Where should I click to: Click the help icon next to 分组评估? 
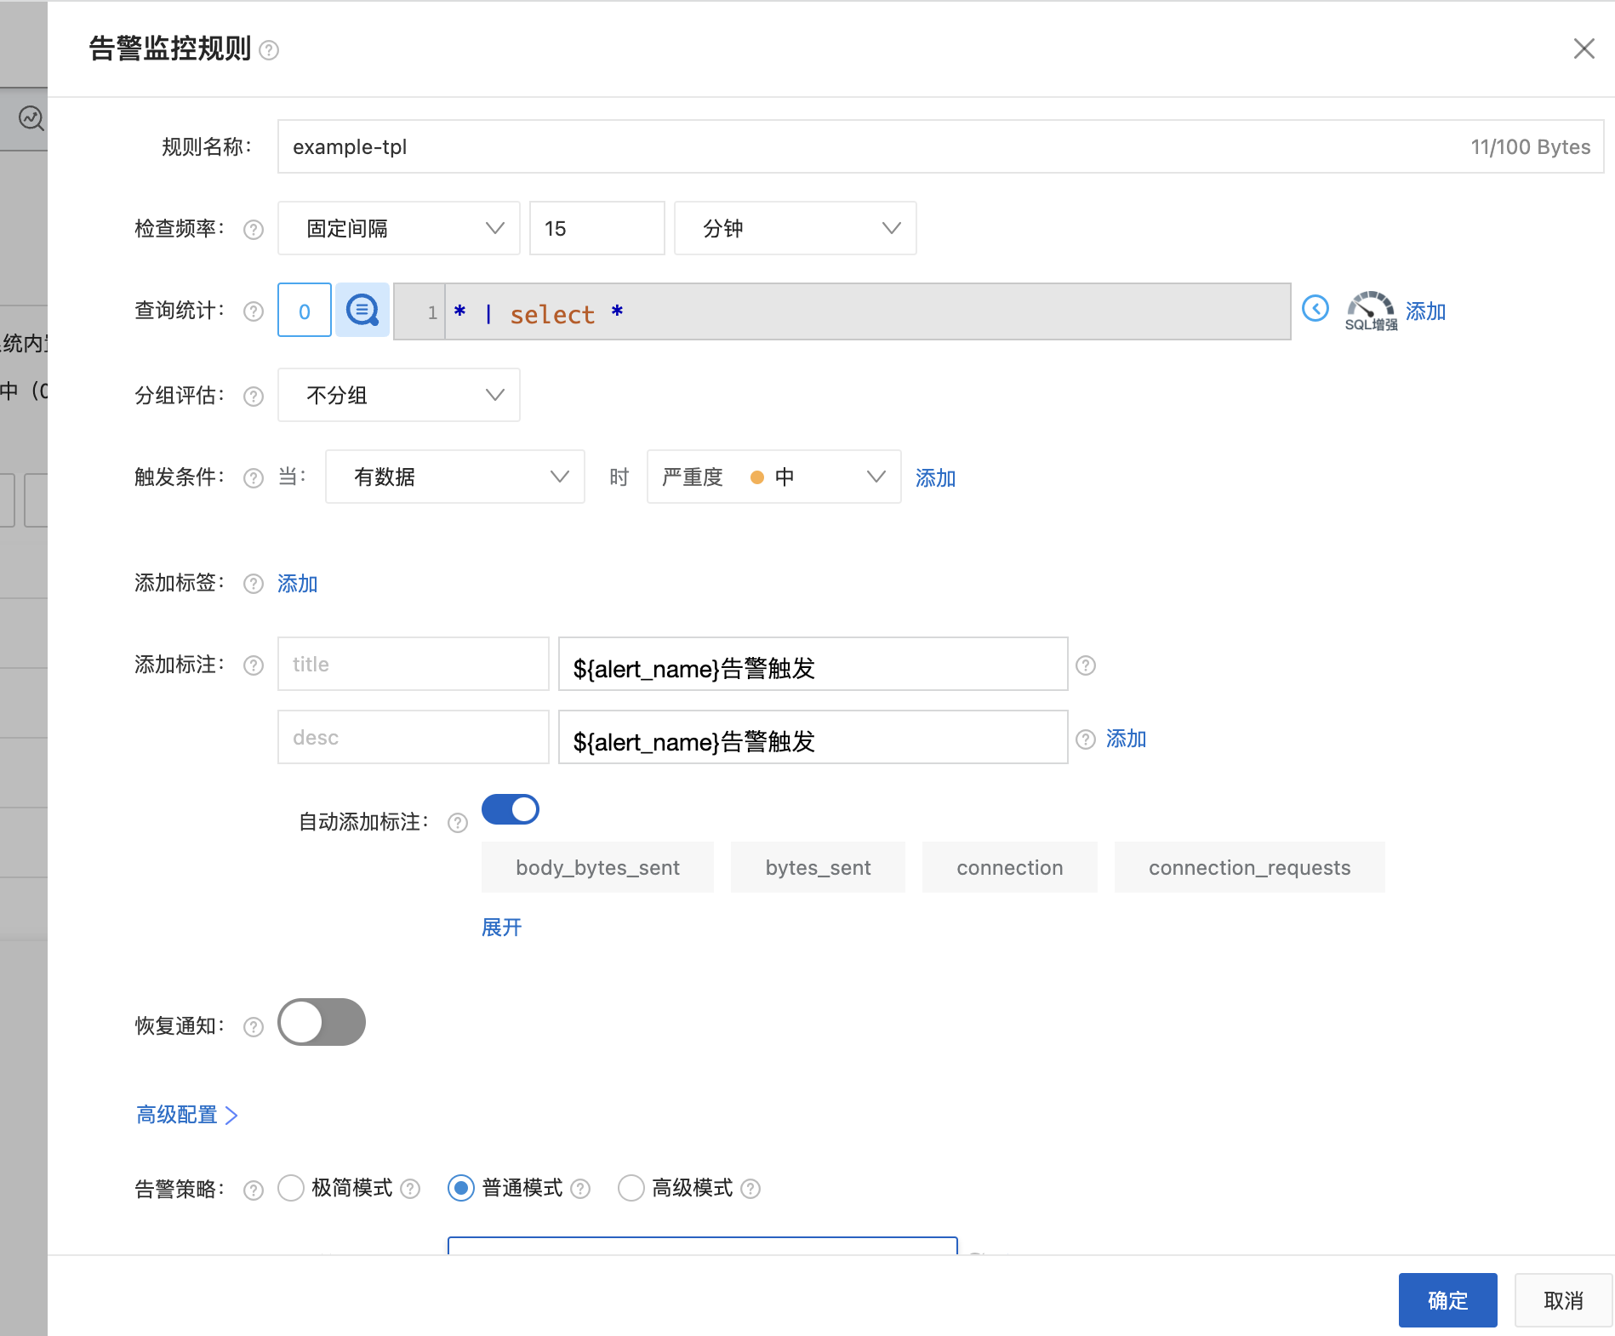point(254,397)
